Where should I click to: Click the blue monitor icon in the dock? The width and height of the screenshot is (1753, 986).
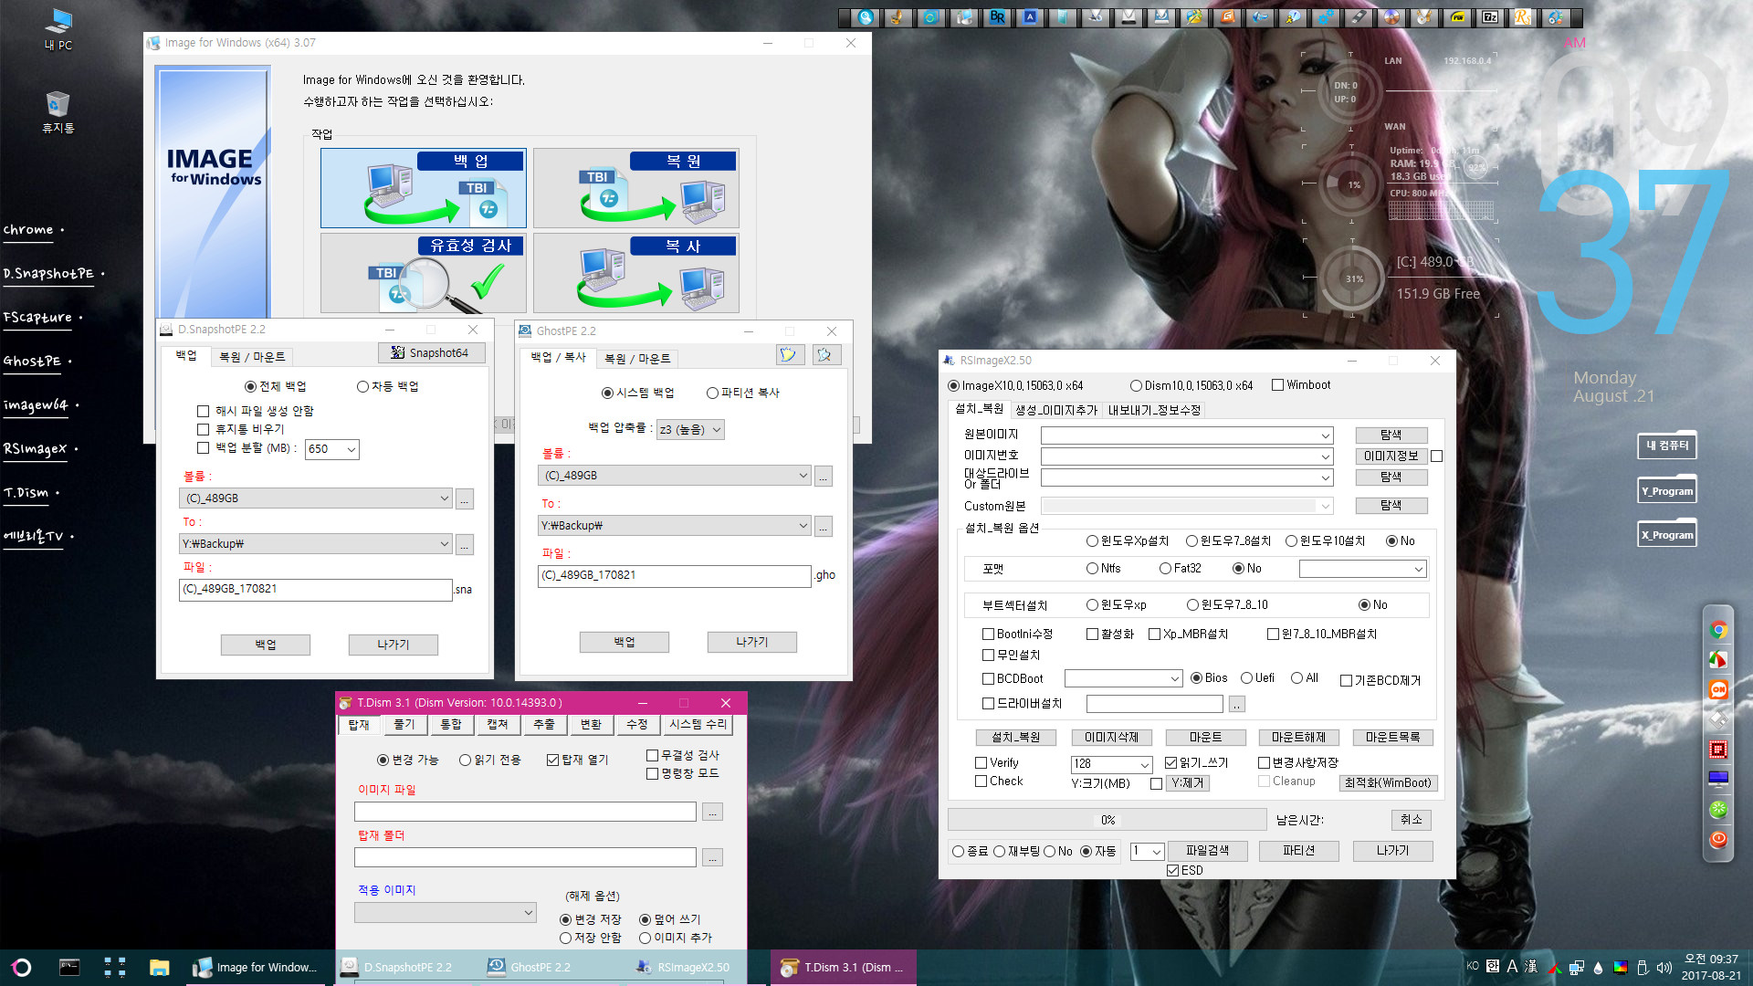point(1718,780)
